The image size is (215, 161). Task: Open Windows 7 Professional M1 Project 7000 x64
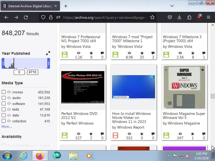(x=81, y=39)
